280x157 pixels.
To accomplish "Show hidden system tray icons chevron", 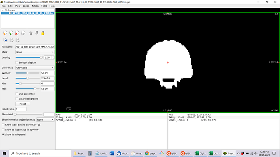I will (x=238, y=153).
